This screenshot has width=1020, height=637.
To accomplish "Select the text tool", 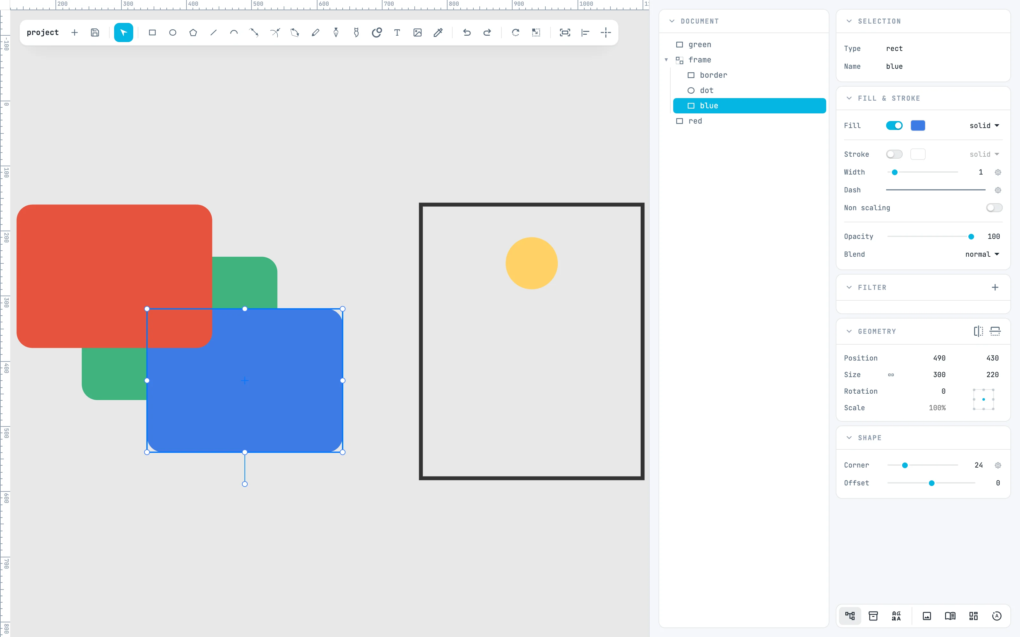I will [397, 32].
